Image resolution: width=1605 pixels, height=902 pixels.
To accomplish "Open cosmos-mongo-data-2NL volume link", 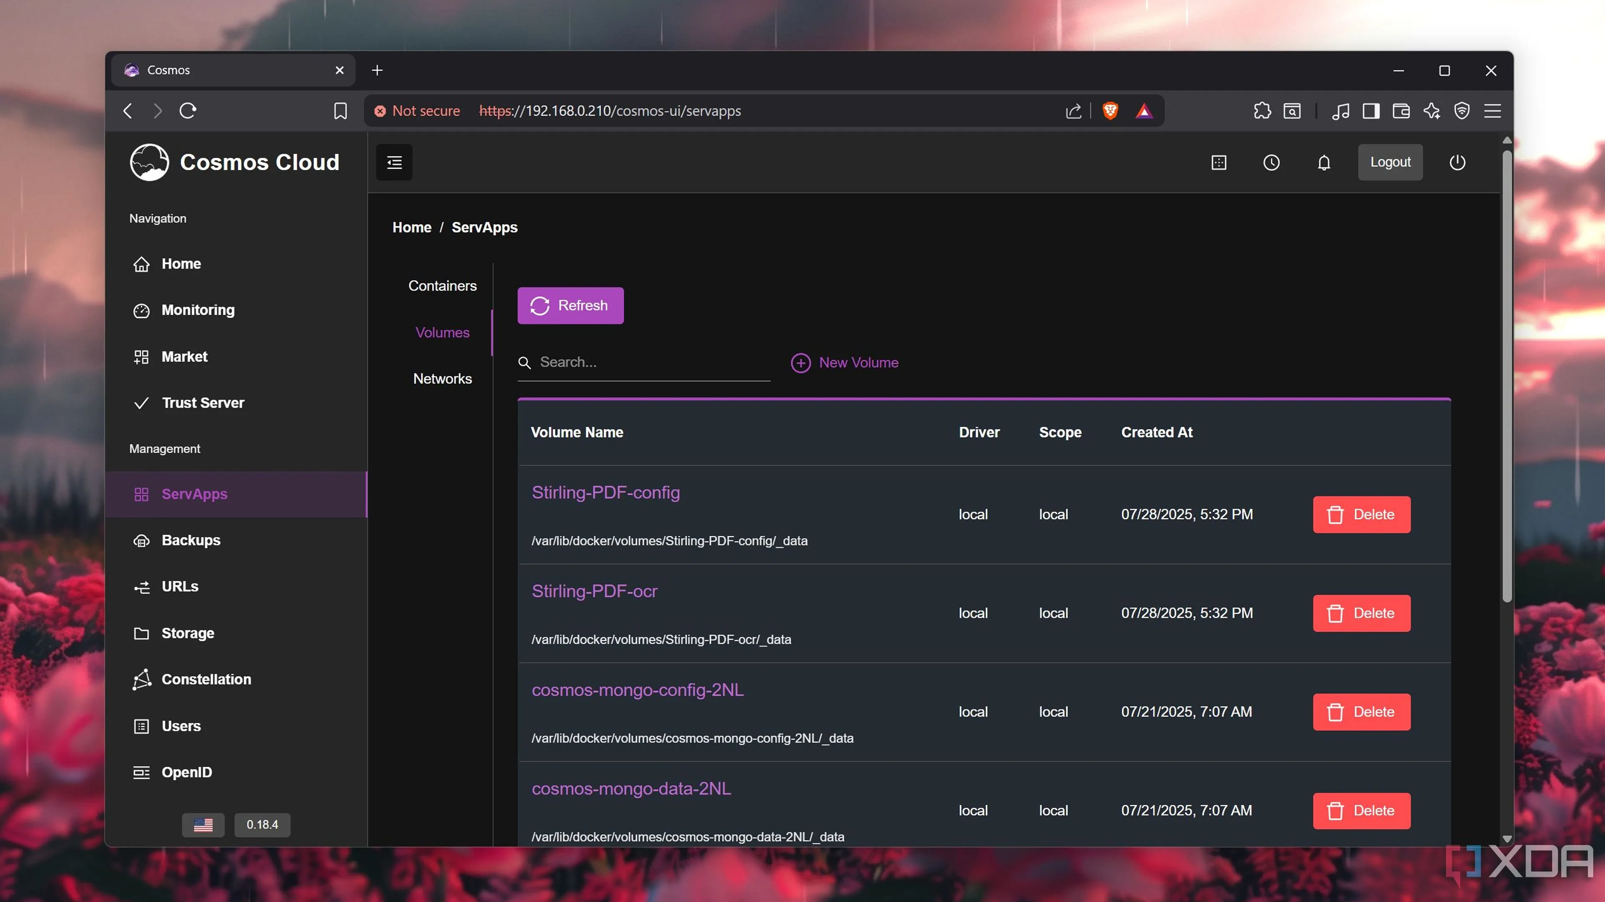I will pos(631,789).
